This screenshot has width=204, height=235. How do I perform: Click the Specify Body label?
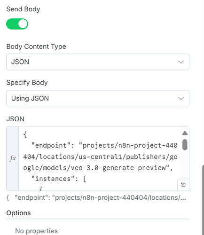27,83
